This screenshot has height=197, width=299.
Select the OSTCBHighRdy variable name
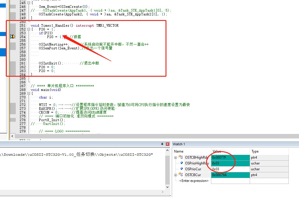[196, 157]
